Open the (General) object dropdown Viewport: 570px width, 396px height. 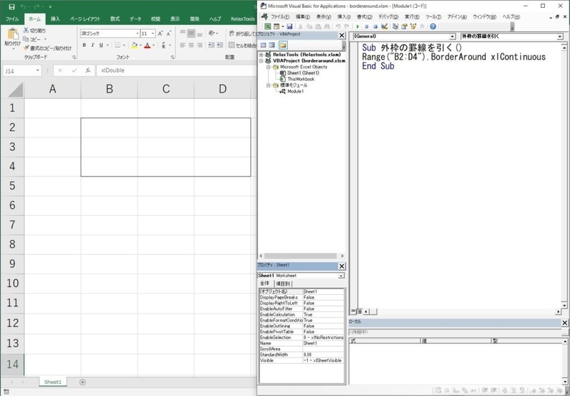pos(452,36)
